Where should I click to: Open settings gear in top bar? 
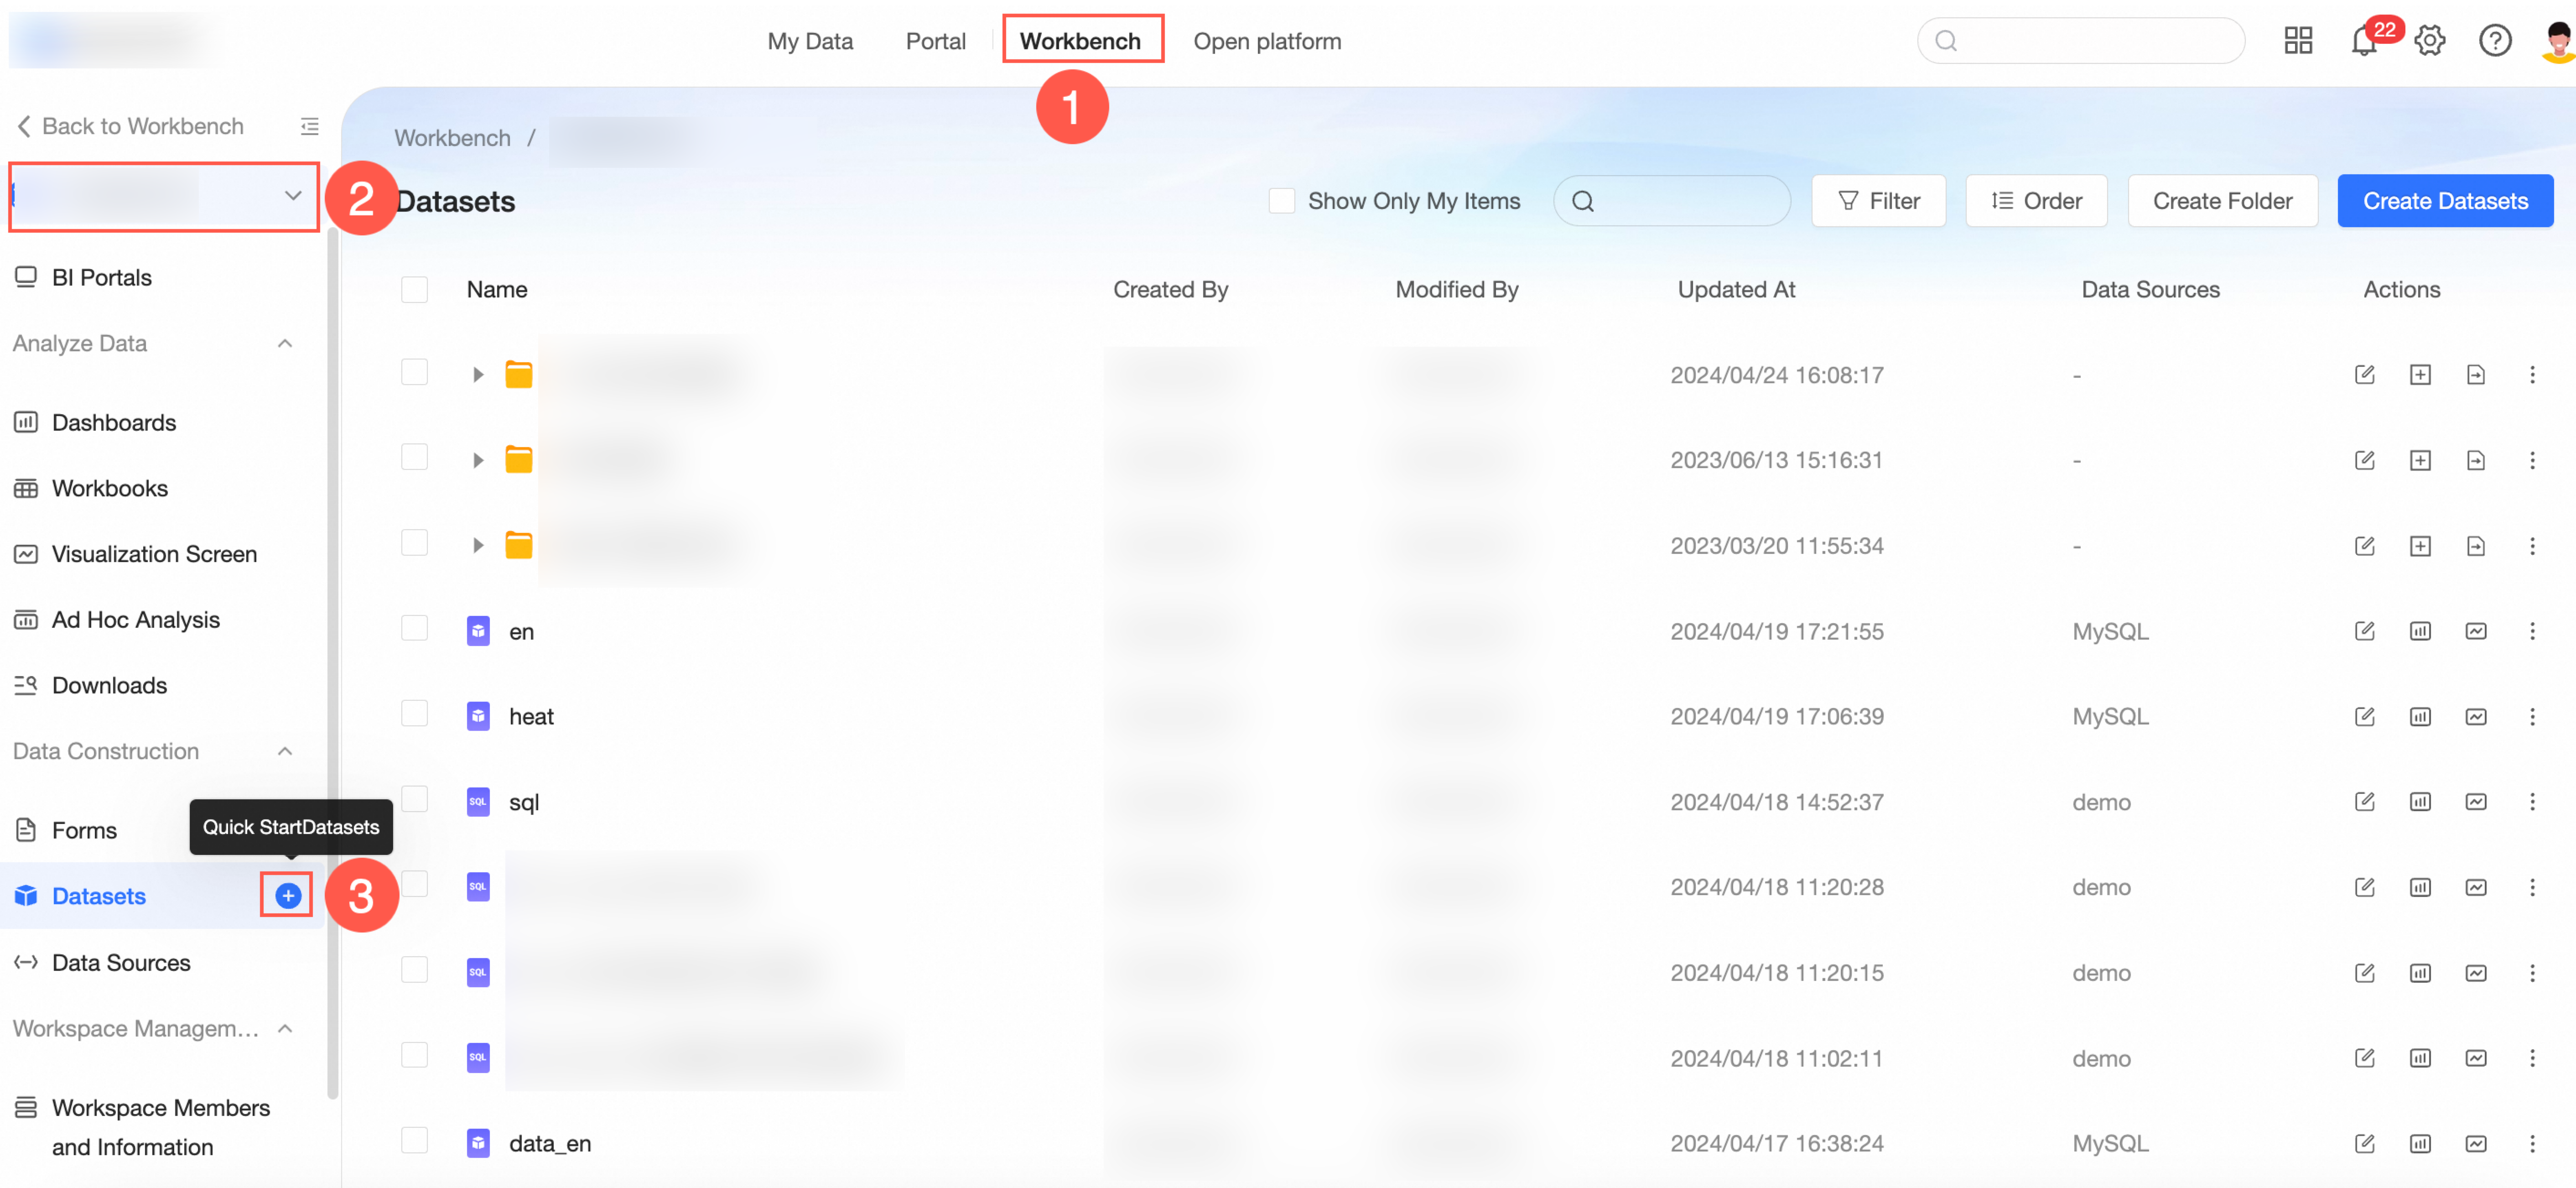coord(2430,41)
